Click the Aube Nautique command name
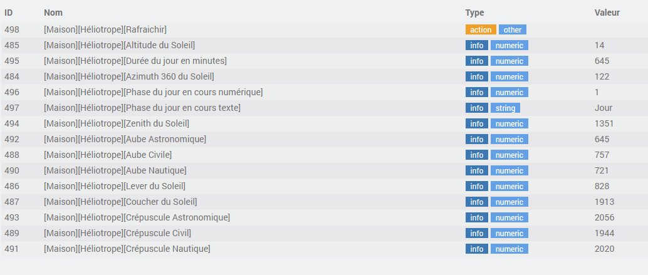Viewport: 648px width, 275px height. click(115, 170)
